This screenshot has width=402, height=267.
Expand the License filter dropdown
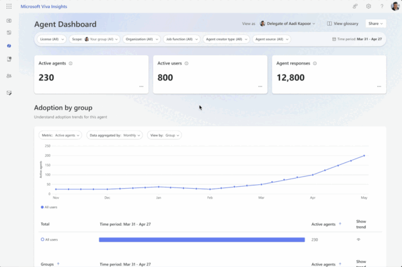click(x=50, y=39)
